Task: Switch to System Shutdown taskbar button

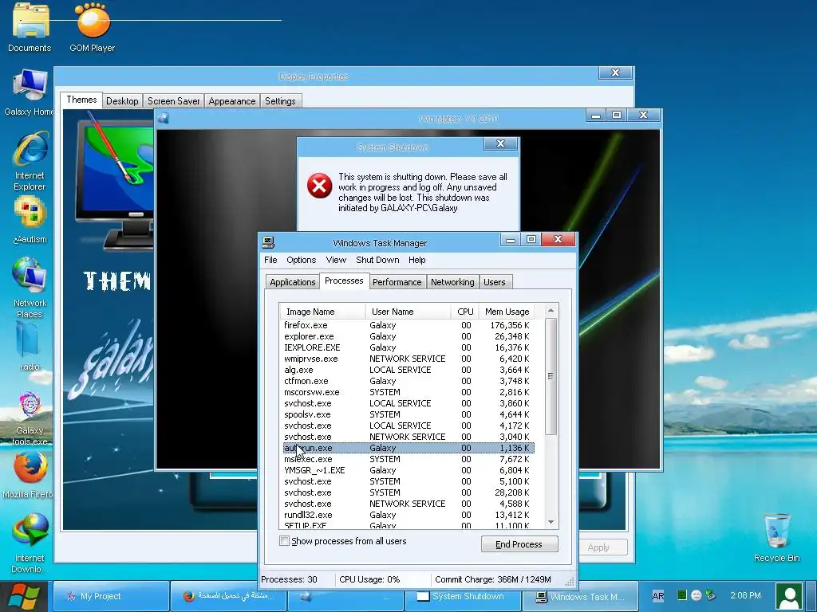Action: [x=464, y=596]
